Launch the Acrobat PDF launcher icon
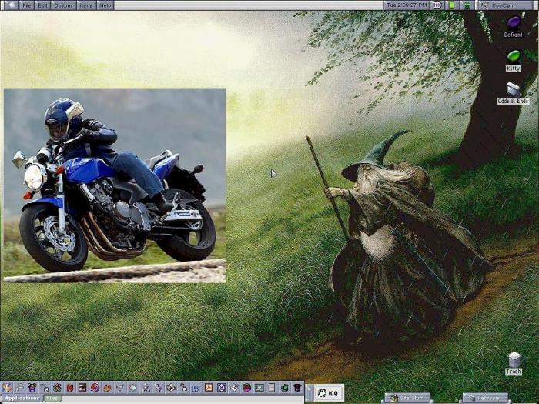 pos(209,388)
